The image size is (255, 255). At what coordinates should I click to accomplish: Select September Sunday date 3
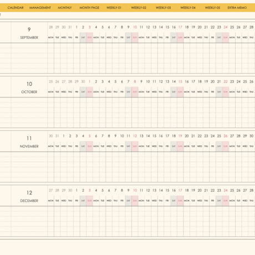90,27
